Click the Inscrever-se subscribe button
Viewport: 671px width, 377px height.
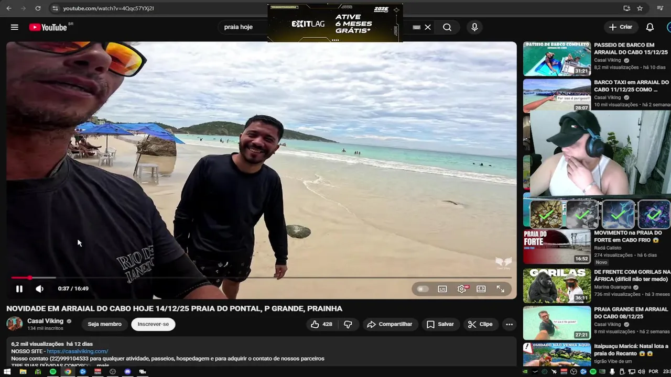pyautogui.click(x=153, y=324)
